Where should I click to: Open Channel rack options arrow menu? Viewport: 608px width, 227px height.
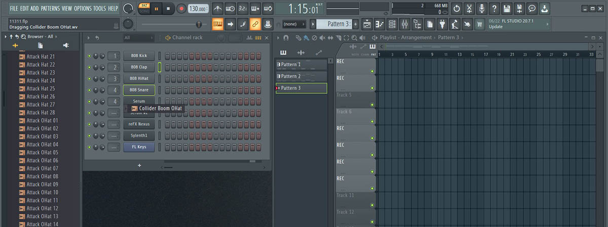pos(88,37)
